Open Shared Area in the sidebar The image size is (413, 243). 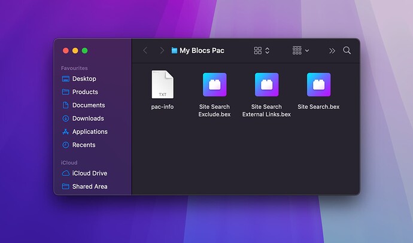90,187
